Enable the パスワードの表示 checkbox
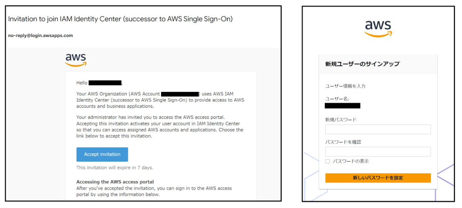This screenshot has width=462, height=208. (328, 161)
